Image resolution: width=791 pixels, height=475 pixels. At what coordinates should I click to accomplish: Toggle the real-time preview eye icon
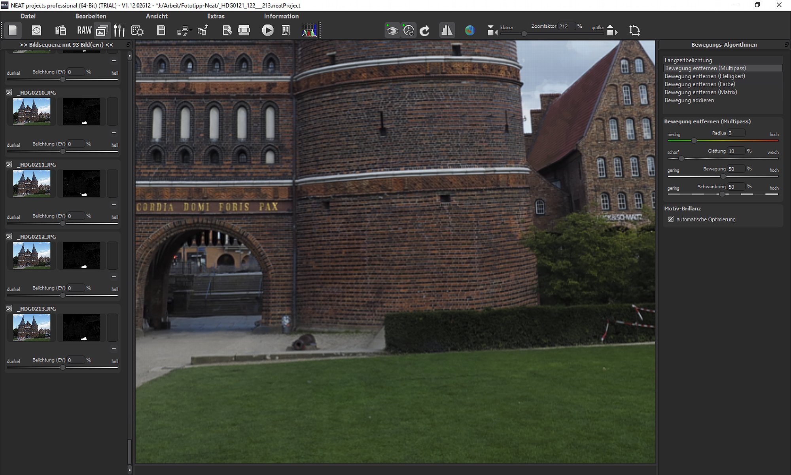[x=392, y=30]
